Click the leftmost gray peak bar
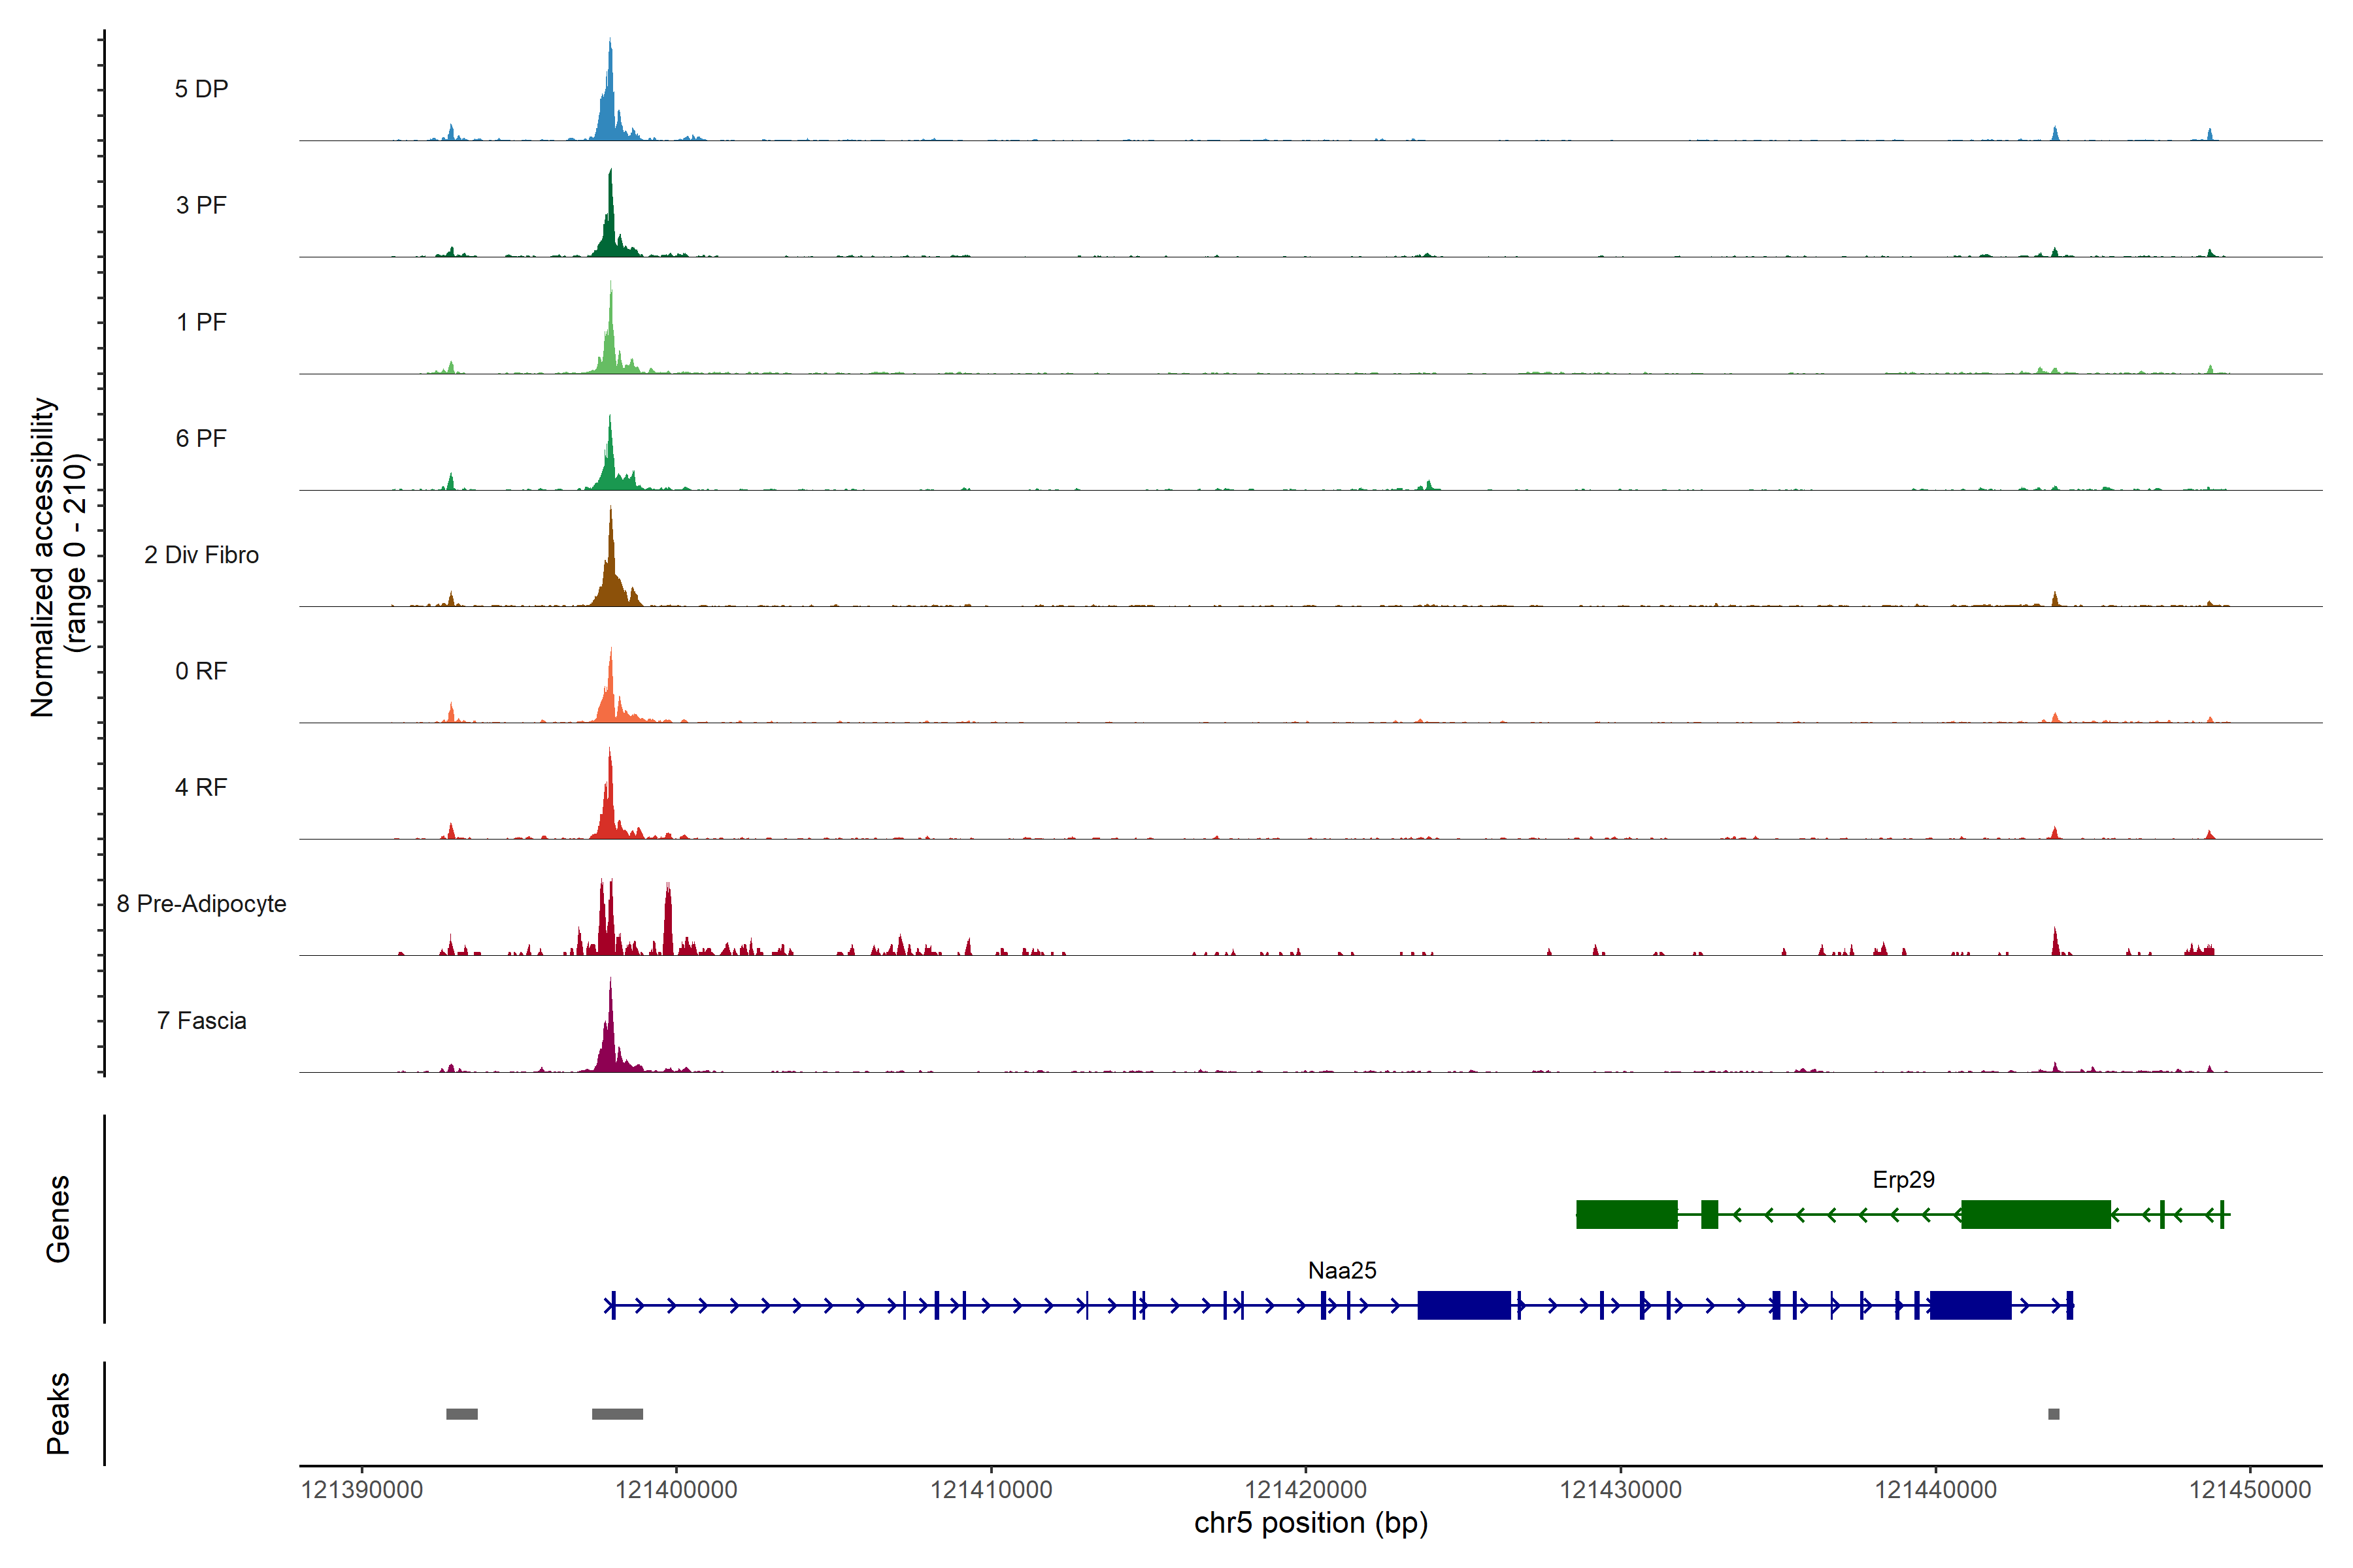 [461, 1414]
